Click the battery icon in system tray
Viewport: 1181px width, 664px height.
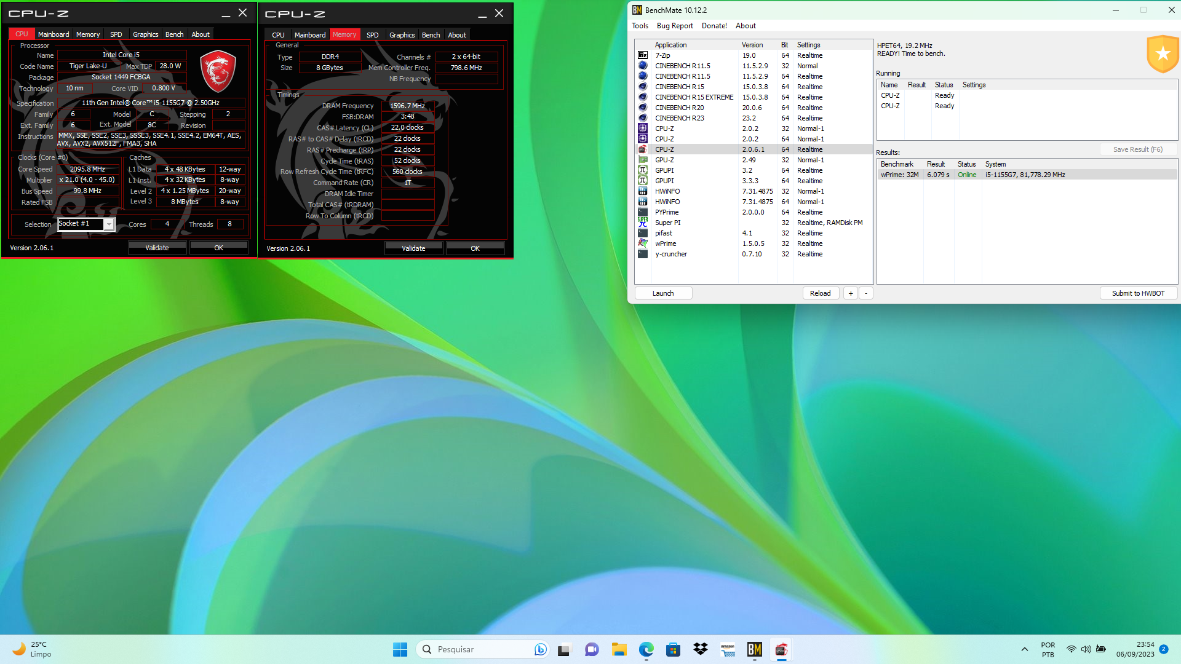(1101, 649)
